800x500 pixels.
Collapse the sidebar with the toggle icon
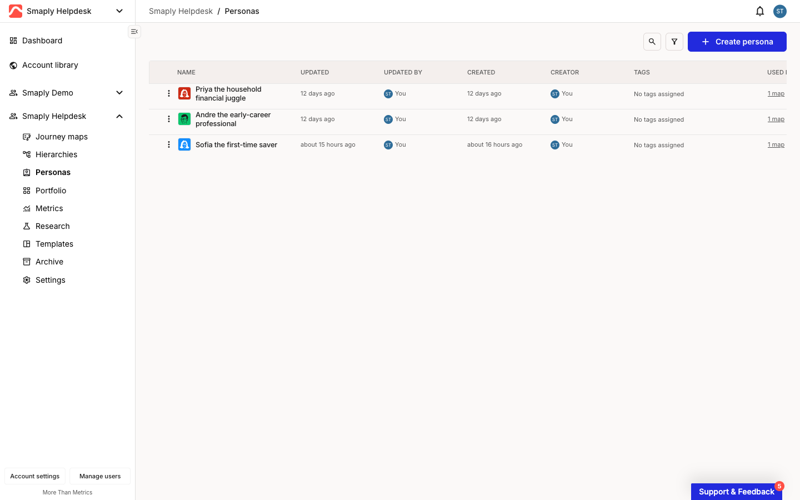[x=134, y=32]
